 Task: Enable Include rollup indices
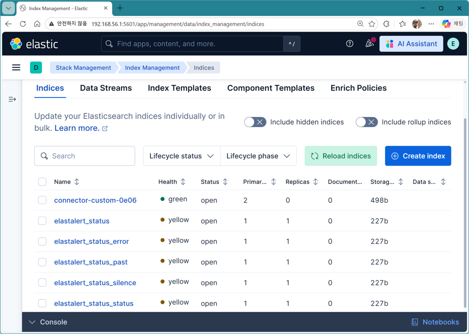pos(366,122)
